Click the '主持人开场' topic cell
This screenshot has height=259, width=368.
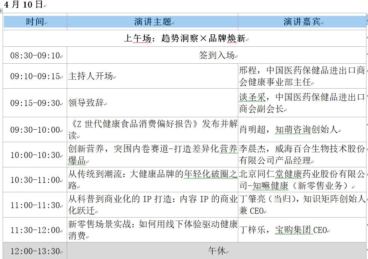click(x=153, y=76)
